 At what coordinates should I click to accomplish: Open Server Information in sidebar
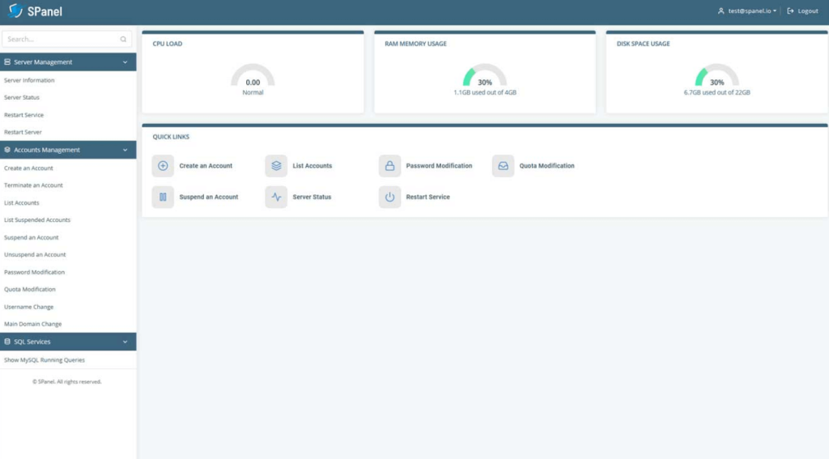coord(29,80)
